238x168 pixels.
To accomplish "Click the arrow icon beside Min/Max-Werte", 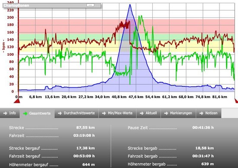I will [104, 113].
